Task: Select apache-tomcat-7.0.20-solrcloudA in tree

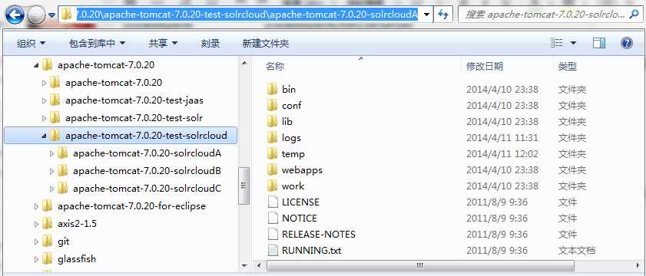Action: [147, 153]
